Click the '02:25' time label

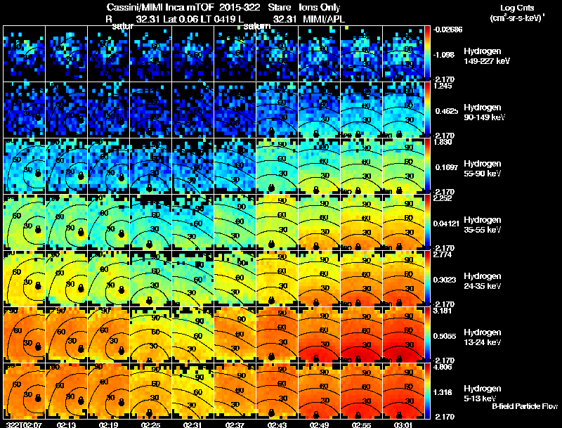click(151, 424)
